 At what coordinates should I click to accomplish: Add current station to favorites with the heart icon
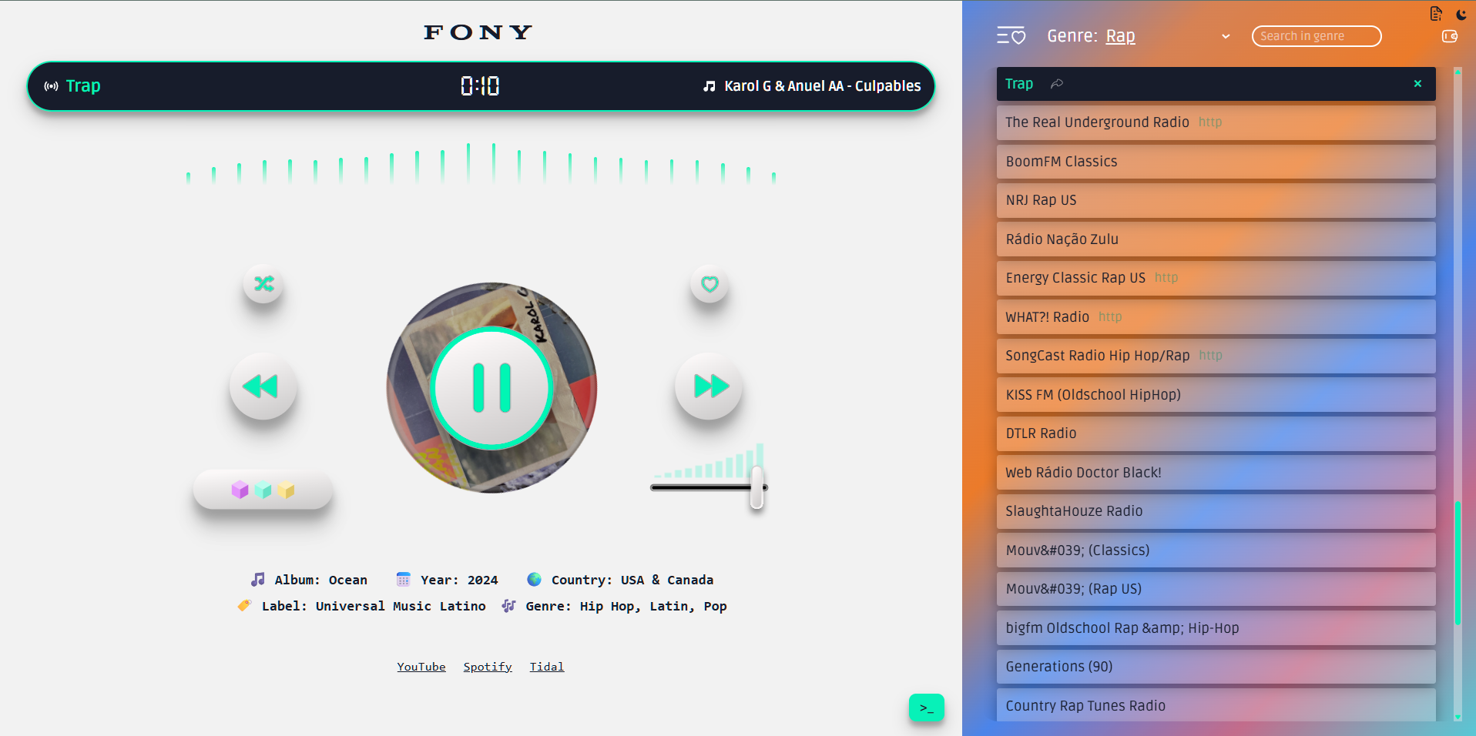click(x=709, y=283)
